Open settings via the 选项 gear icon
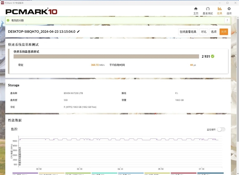The image size is (239, 175). pyautogui.click(x=229, y=9)
